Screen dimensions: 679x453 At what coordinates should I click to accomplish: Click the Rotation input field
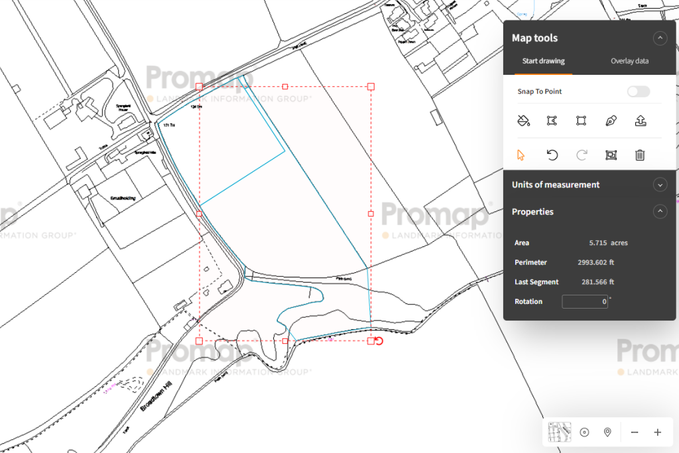click(x=585, y=302)
